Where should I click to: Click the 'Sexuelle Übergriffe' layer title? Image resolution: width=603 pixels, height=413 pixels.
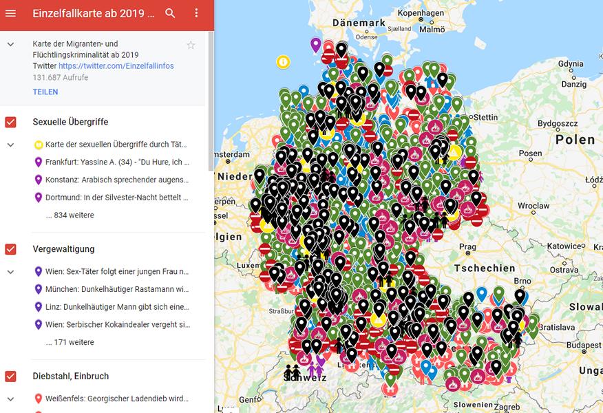pos(70,123)
